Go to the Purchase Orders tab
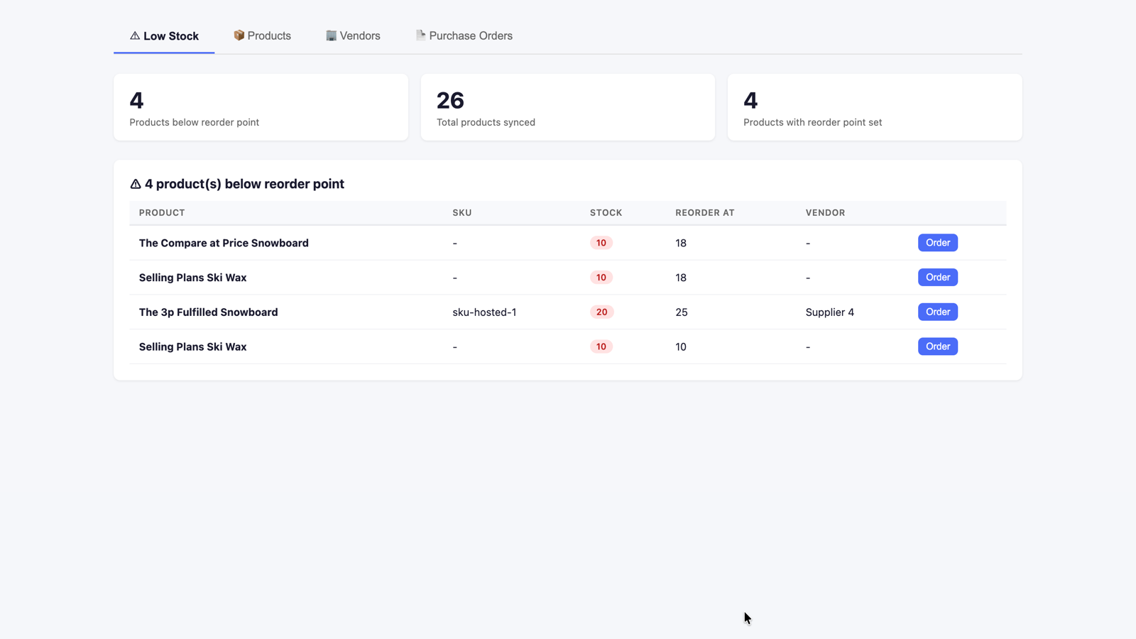This screenshot has height=639, width=1136. pyautogui.click(x=464, y=35)
